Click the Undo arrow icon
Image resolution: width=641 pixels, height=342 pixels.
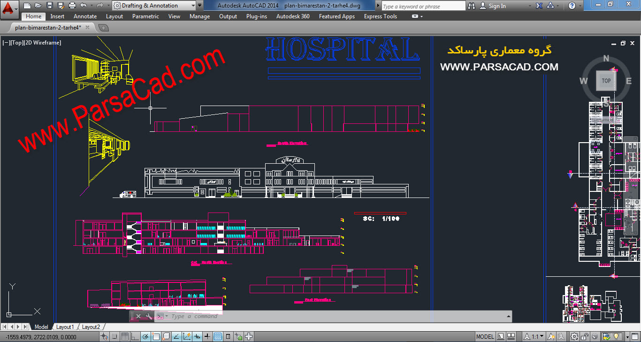[84, 6]
